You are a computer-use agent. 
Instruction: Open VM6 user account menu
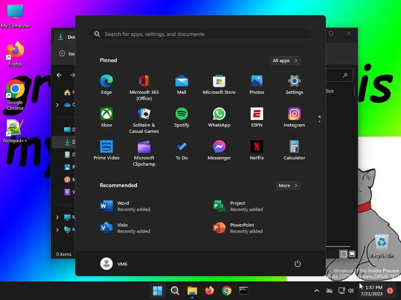coord(114,264)
